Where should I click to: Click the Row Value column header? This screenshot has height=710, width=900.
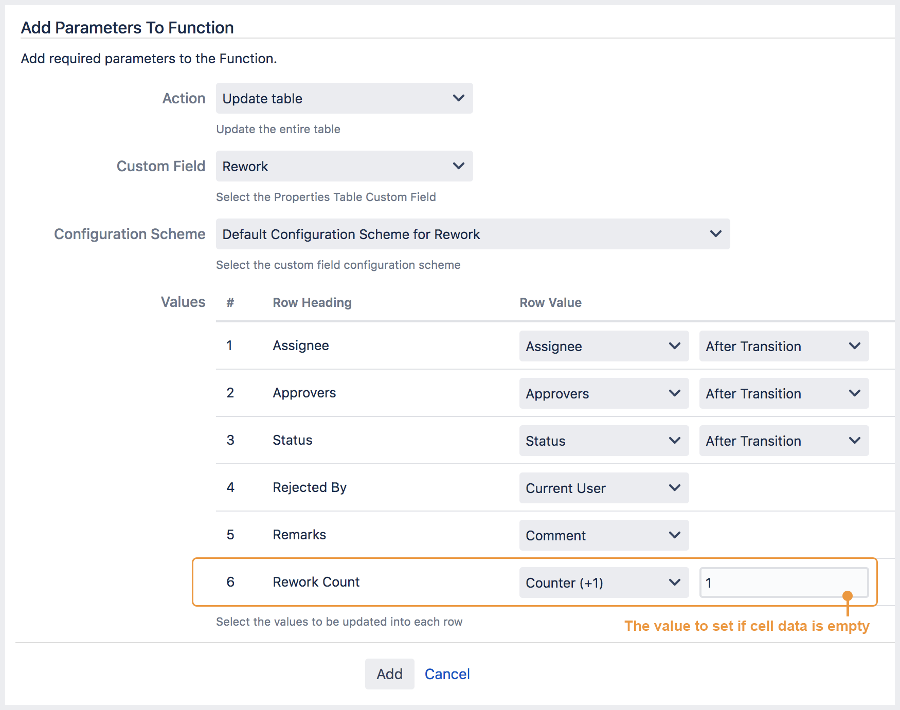coord(550,303)
